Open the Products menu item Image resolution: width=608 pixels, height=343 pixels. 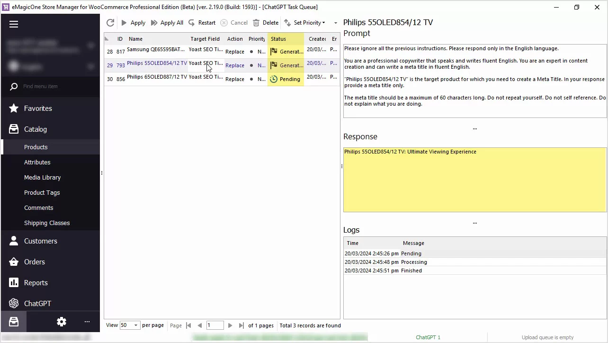(36, 147)
